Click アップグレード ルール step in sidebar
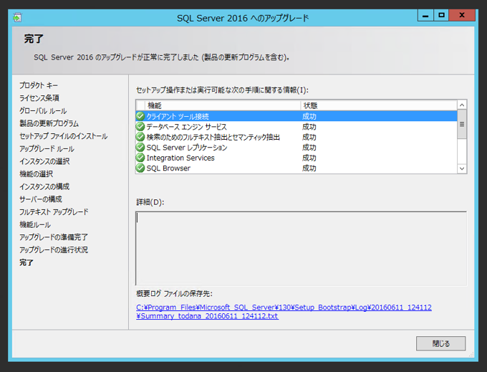 coord(47,149)
